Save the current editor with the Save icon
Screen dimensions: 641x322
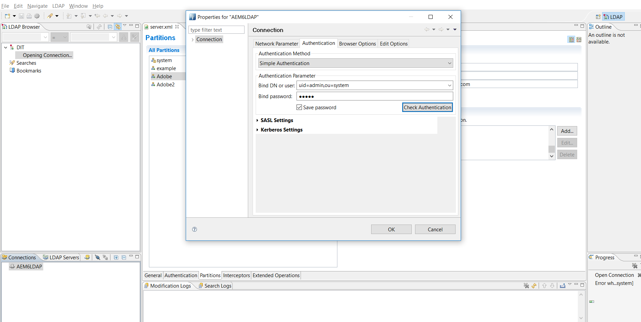tap(21, 16)
